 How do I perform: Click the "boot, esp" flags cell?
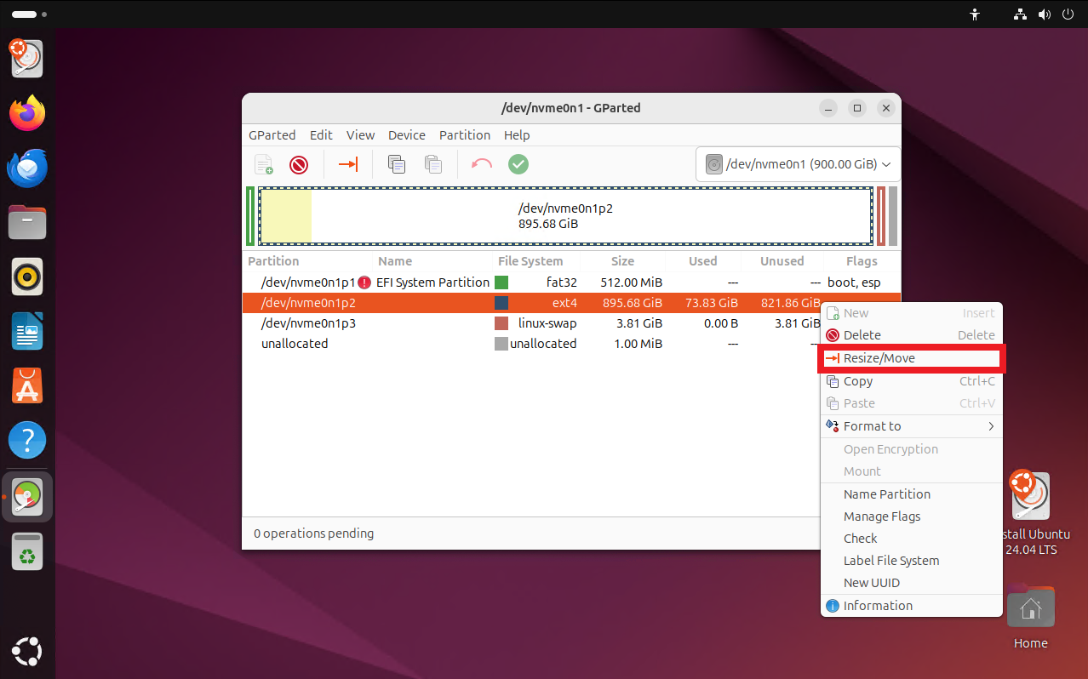click(x=854, y=282)
